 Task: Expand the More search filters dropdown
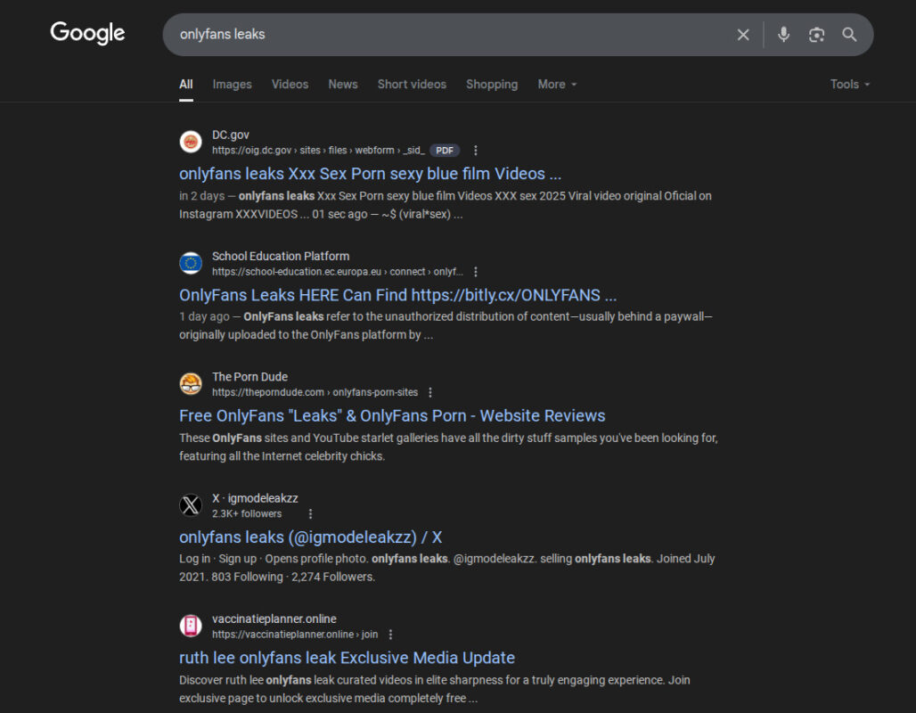[557, 84]
